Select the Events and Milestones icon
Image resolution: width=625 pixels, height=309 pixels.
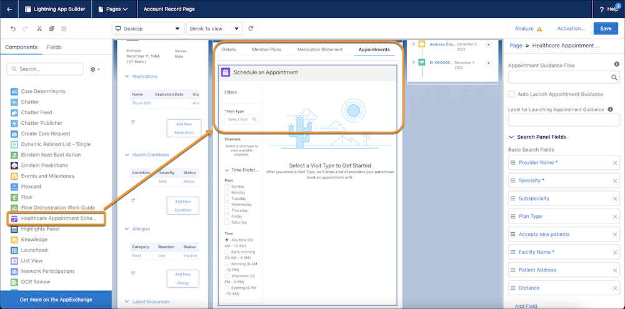click(x=14, y=176)
